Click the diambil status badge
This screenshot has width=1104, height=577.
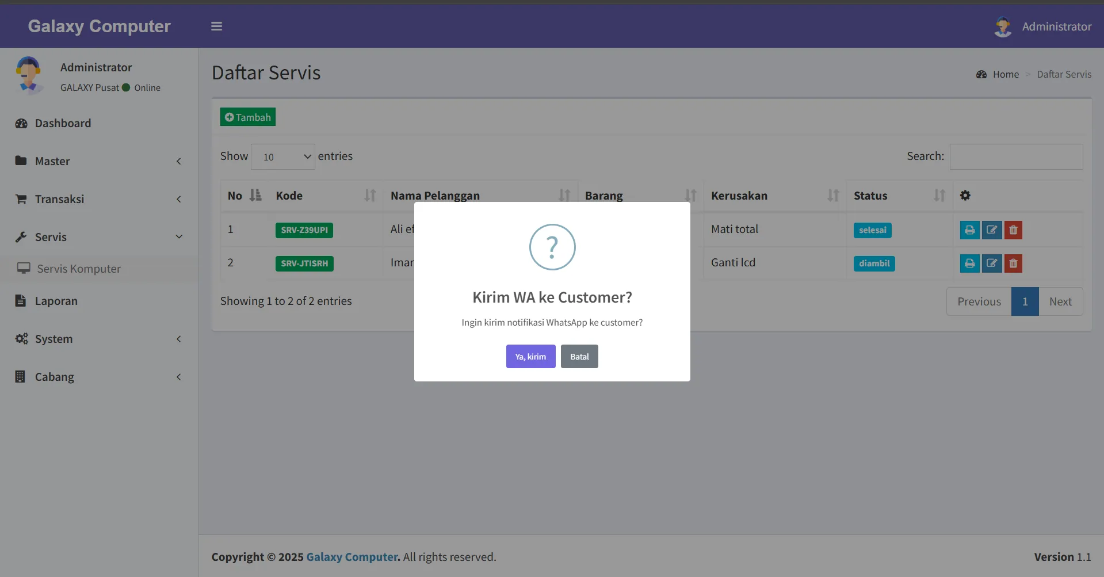click(874, 263)
